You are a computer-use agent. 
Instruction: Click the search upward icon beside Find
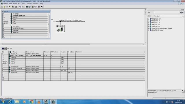pyautogui.click(x=180, y=12)
